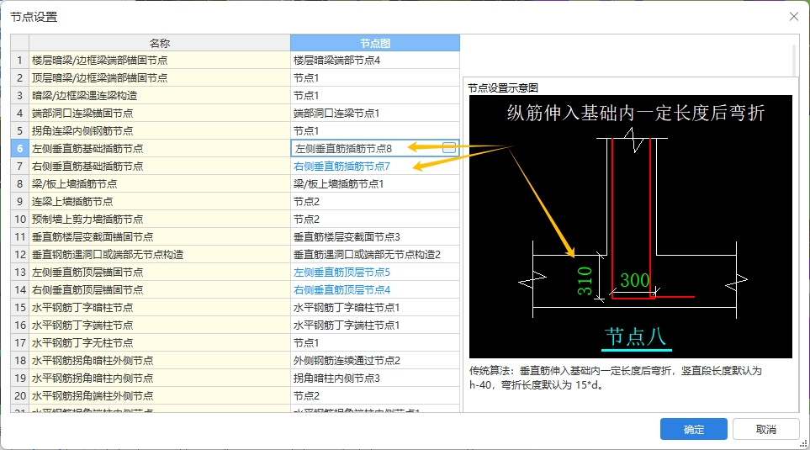This screenshot has height=450, width=810.
Task: Click cell 垂直筋楼层变截面节点3
Action: 375,236
